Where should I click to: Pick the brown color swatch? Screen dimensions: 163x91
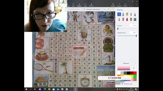point(135,79)
